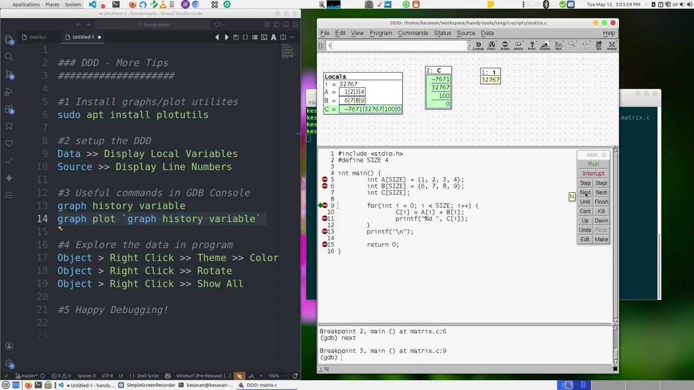The width and height of the screenshot is (694, 390).
Task: Open the Help menu in DDD
Action: point(609,33)
